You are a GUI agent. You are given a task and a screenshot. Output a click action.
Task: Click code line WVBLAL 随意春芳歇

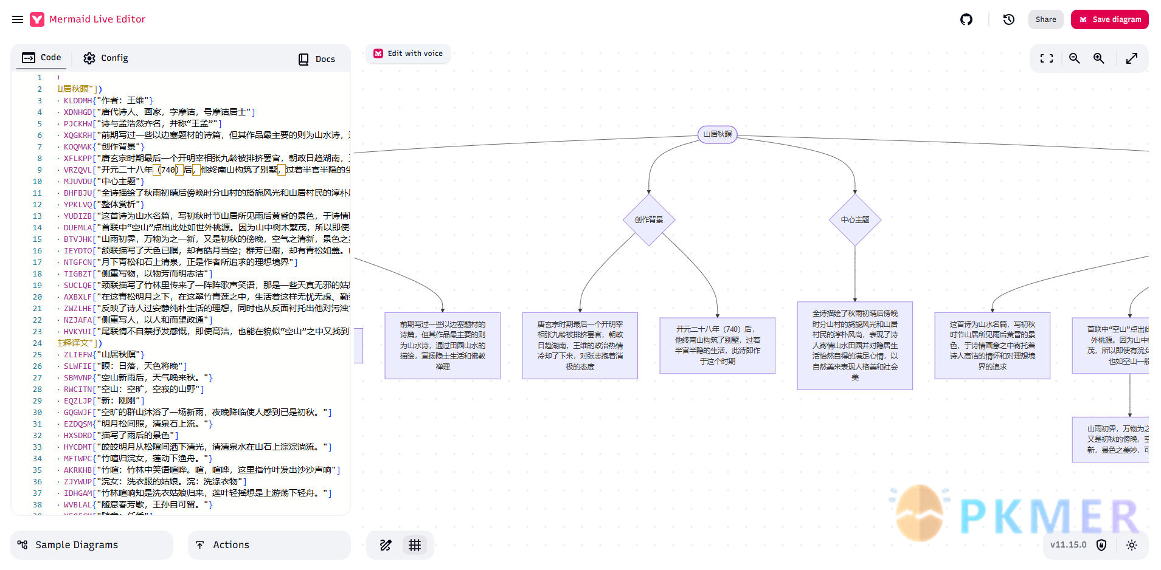click(x=138, y=505)
